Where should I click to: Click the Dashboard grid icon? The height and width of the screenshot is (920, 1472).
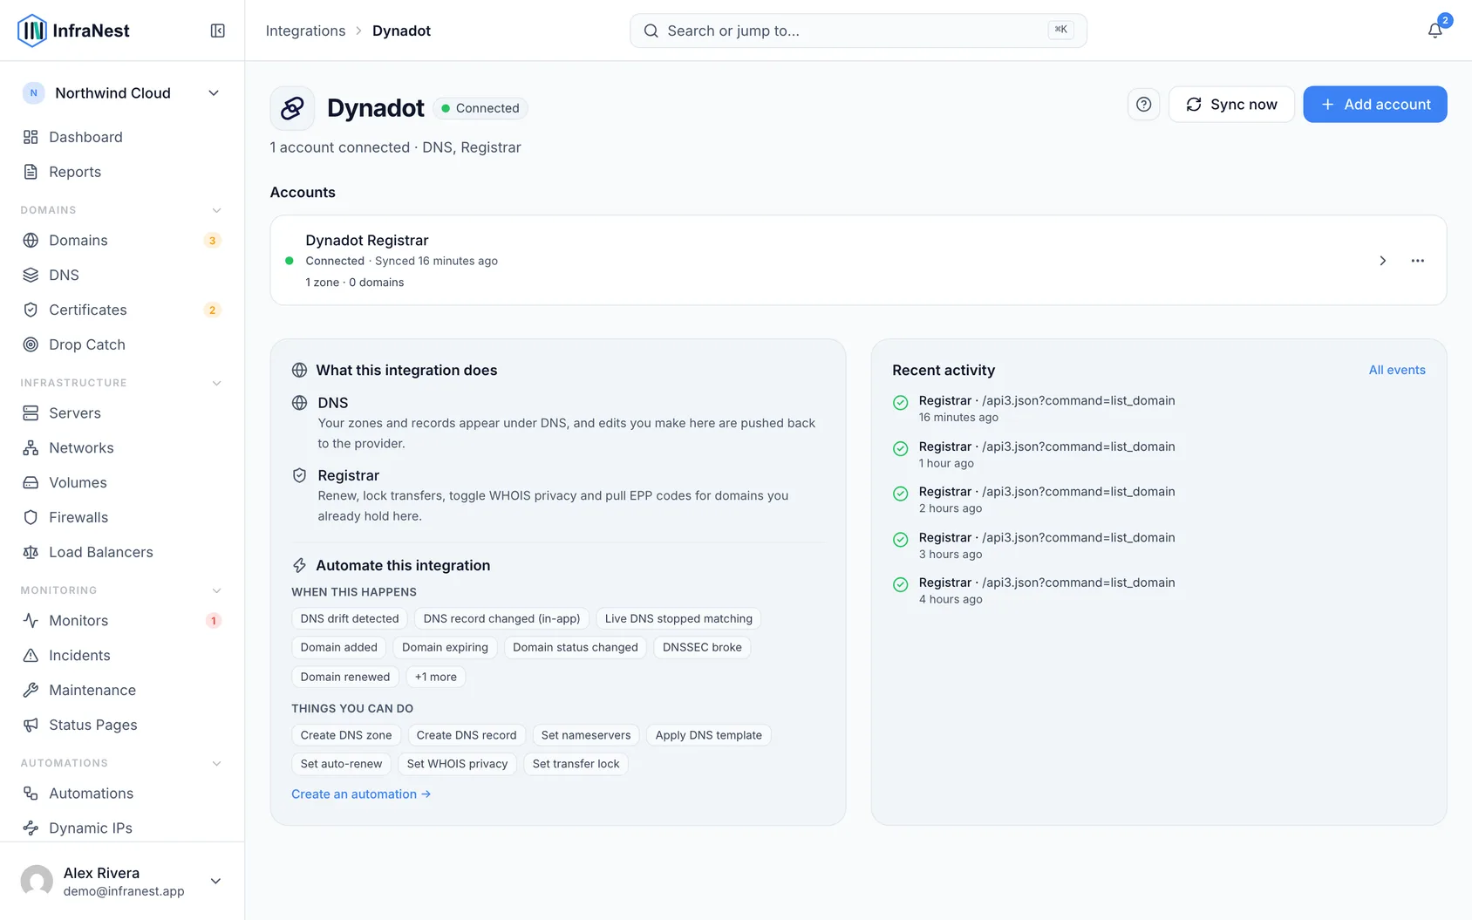point(31,137)
